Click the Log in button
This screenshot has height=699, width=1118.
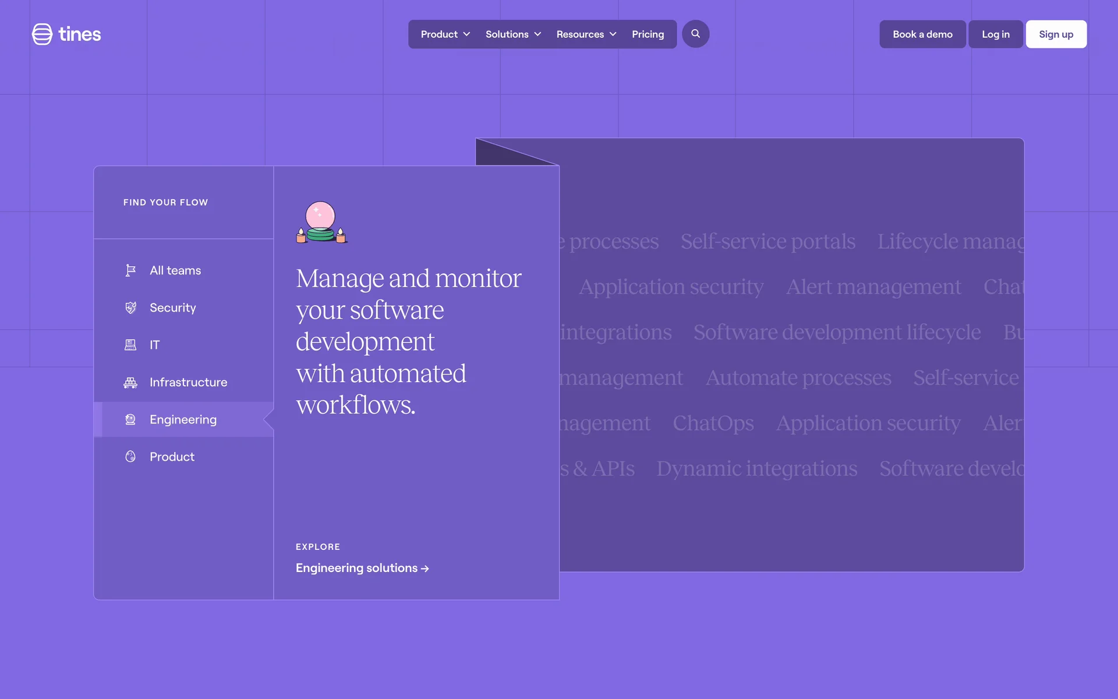click(995, 34)
